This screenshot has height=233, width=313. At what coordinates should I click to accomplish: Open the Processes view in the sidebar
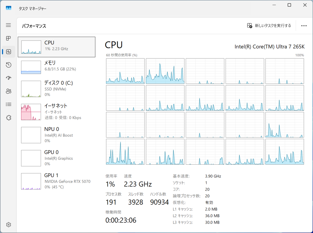coord(8,38)
